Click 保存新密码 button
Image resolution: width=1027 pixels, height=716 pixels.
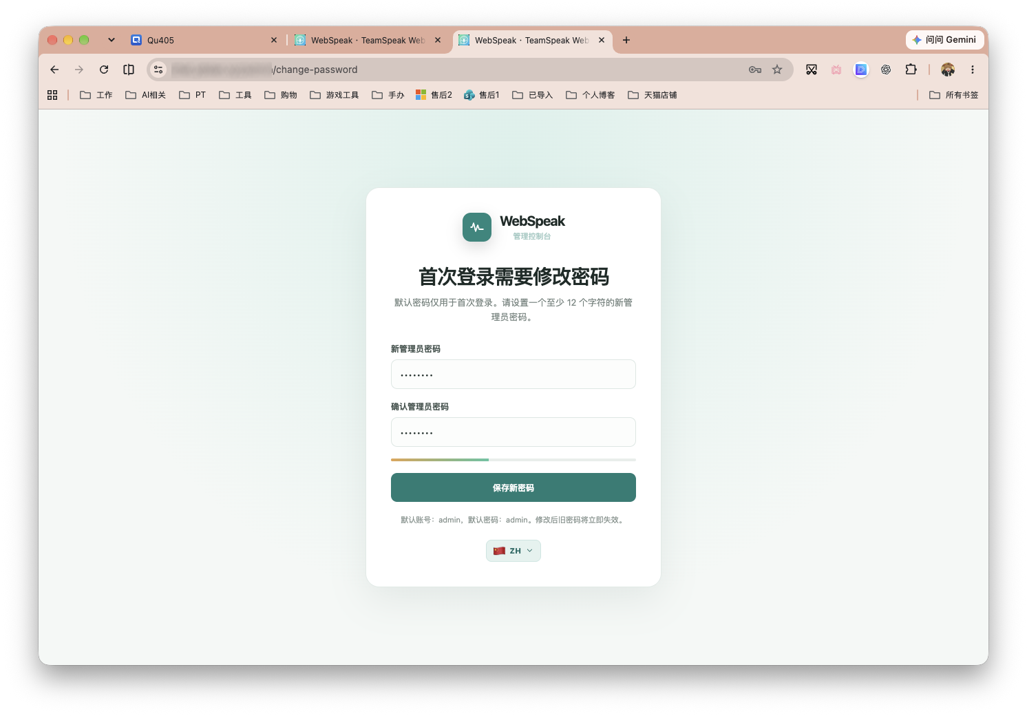tap(513, 487)
